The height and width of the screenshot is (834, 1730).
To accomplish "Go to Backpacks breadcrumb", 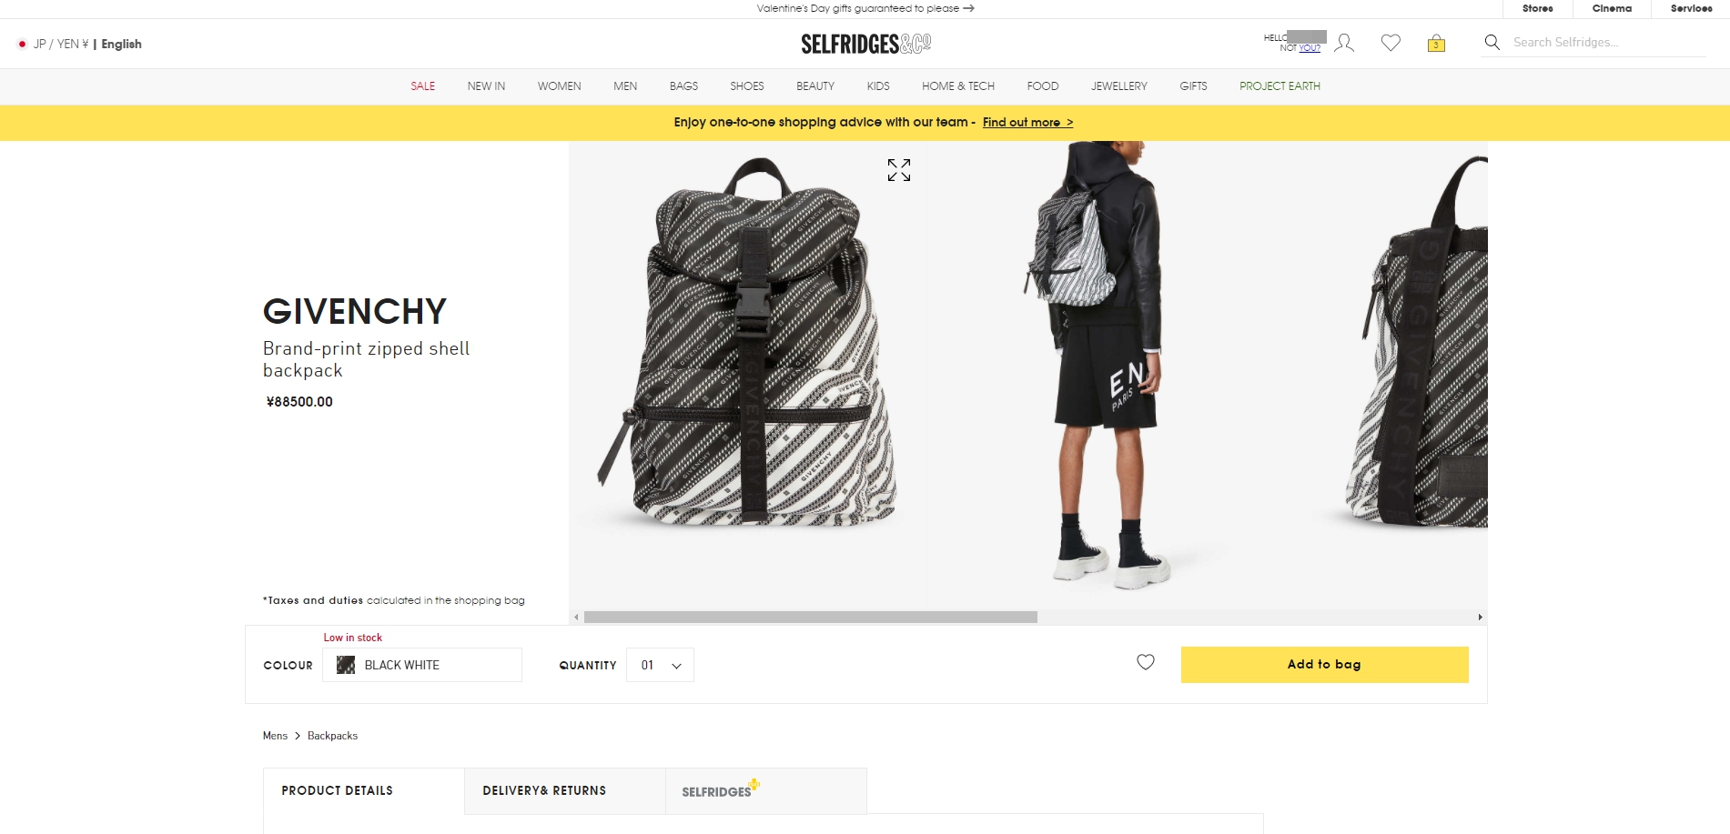I will pyautogui.click(x=332, y=736).
